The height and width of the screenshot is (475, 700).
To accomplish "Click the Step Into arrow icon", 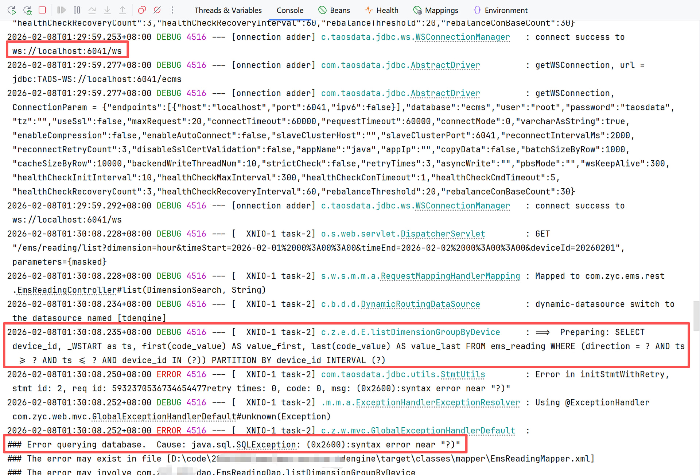I will point(107,10).
